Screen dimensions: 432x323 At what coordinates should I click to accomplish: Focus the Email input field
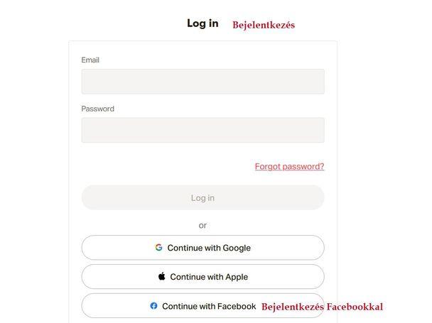click(202, 82)
